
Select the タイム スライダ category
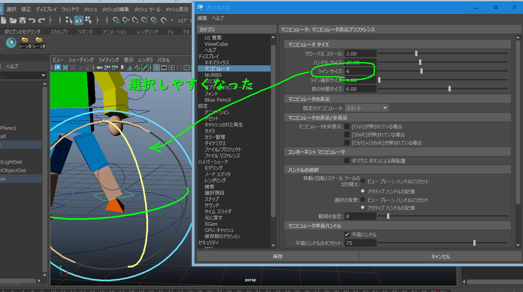pos(218,211)
